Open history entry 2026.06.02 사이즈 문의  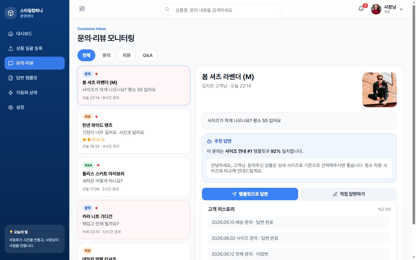click(299, 238)
